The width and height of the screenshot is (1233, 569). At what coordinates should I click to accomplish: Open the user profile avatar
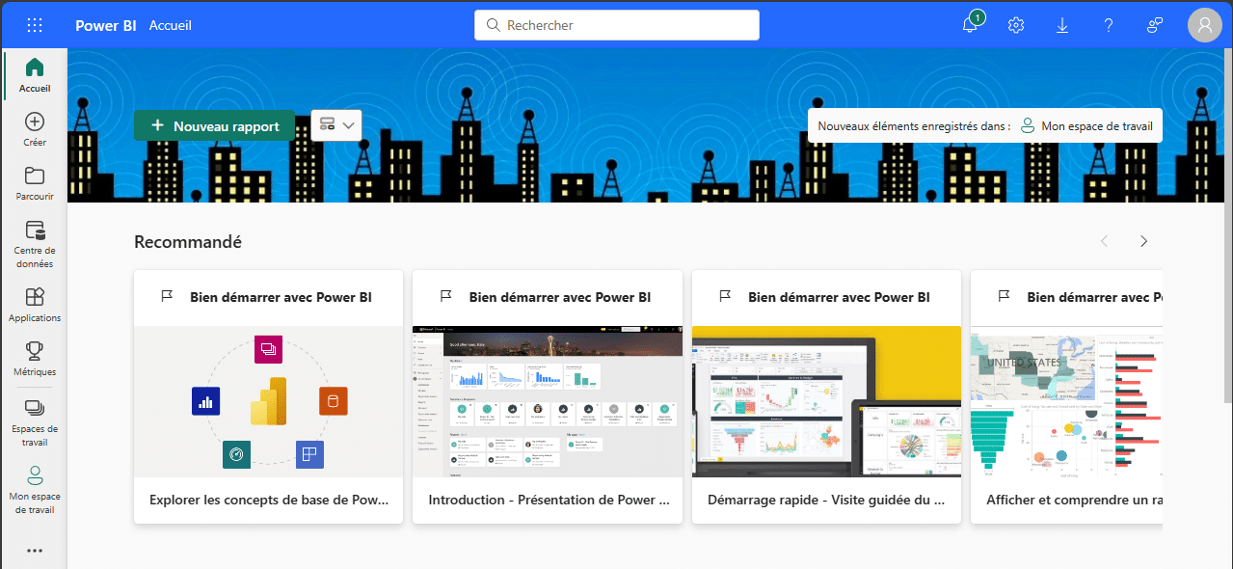(1204, 25)
